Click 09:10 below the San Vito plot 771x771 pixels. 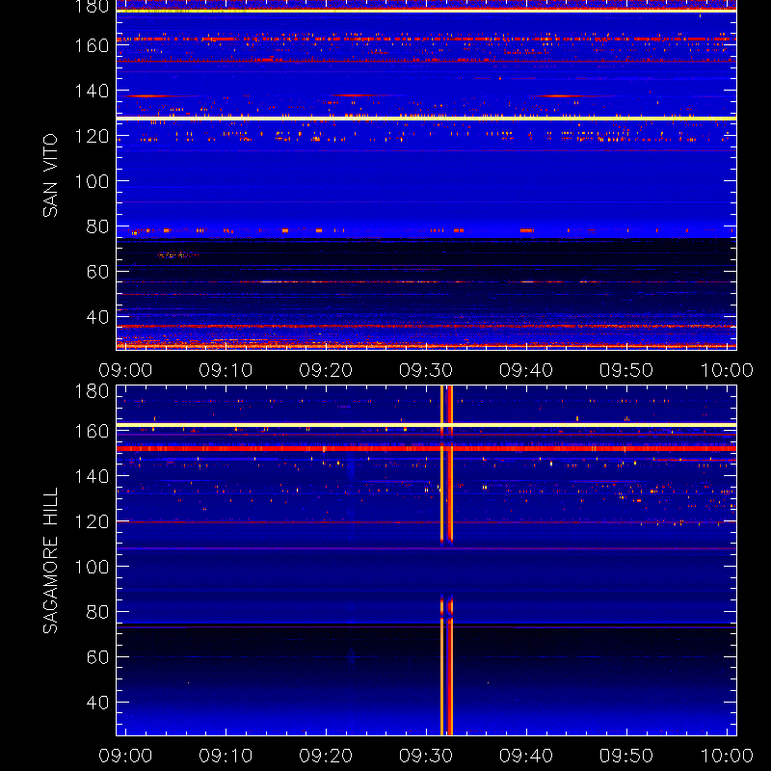point(226,370)
